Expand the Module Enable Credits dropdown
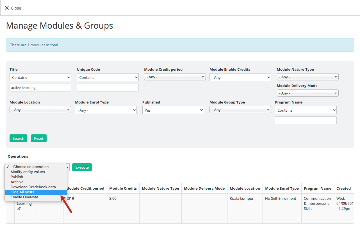This screenshot has width=360, height=225. (240, 77)
